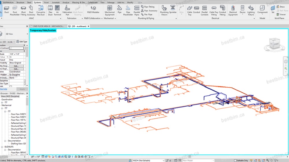Image resolution: width=289 pixels, height=162 pixels.
Task: Open the Lighting Fixture tool
Action: point(251,10)
